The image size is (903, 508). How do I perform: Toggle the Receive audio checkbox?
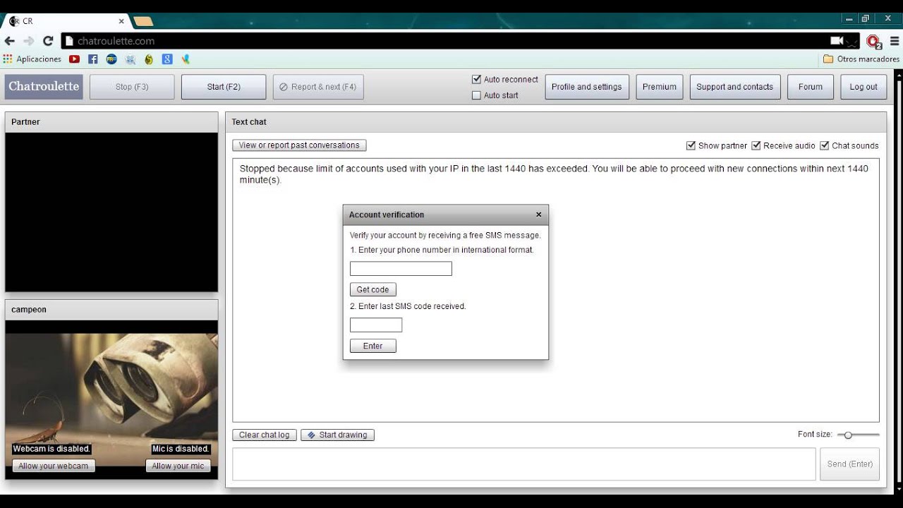[756, 145]
